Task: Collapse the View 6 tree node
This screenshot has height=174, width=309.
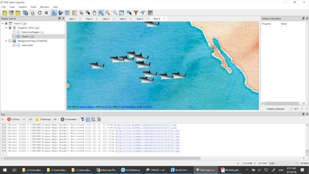Action: (2, 24)
